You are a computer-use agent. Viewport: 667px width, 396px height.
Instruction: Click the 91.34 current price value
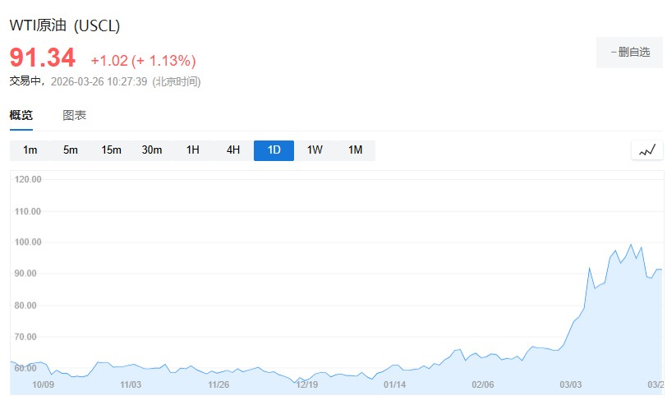[43, 58]
